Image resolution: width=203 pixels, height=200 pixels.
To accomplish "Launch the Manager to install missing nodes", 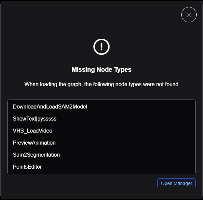I will (176, 183).
